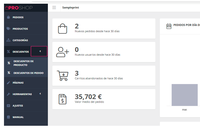Open Descuentos de Producto
This screenshot has width=200, height=129.
pyautogui.click(x=23, y=63)
